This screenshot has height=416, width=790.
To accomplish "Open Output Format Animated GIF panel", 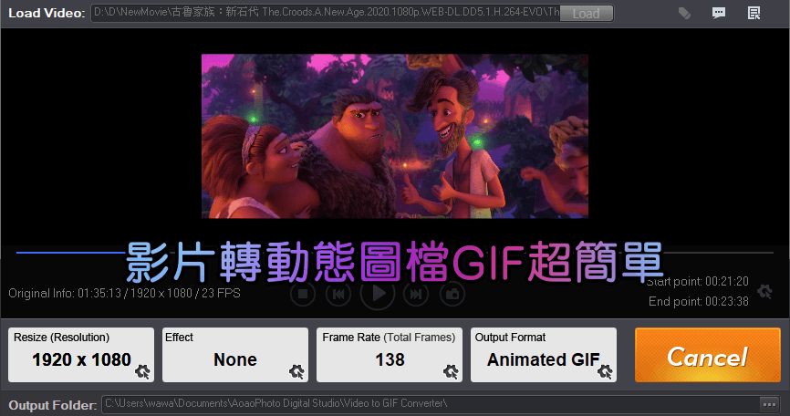I will tap(544, 355).
